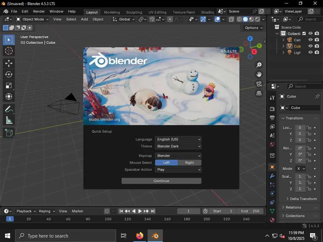
Task: Open the Modifiers wrench properties tab
Action: pyautogui.click(x=272, y=176)
